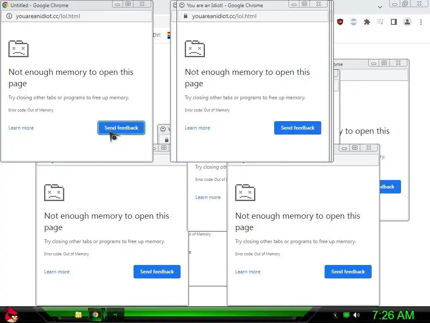Click the 'You are an Idiot! - Google Chrome' title text

225,5
